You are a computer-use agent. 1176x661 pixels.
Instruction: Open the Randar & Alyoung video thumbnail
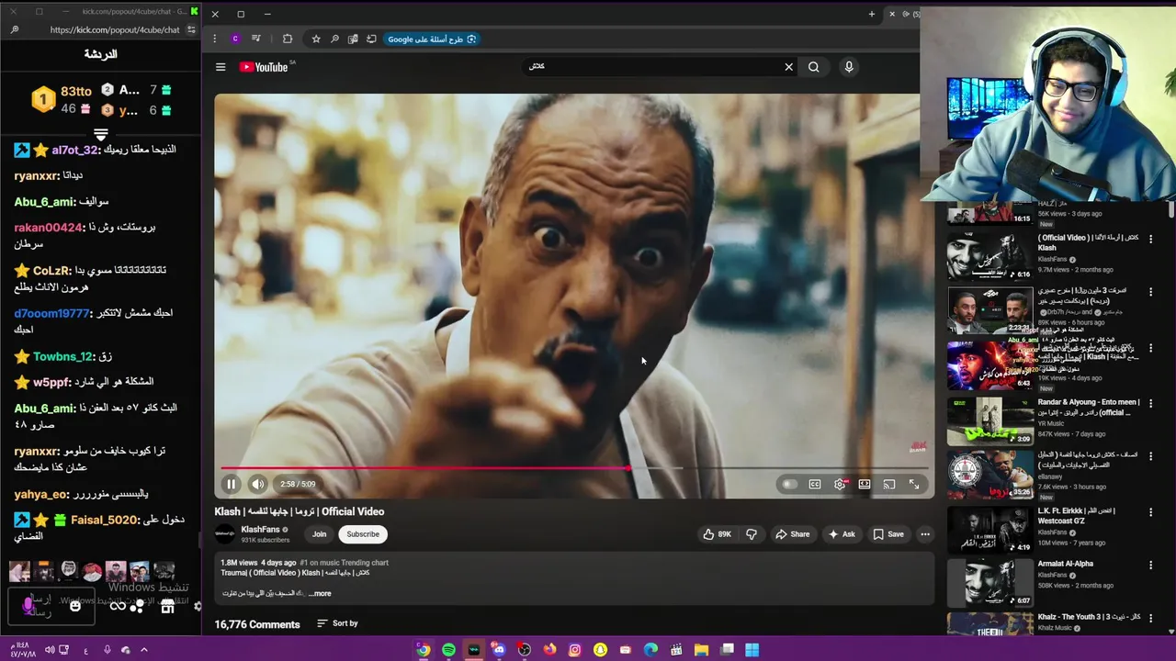click(990, 420)
